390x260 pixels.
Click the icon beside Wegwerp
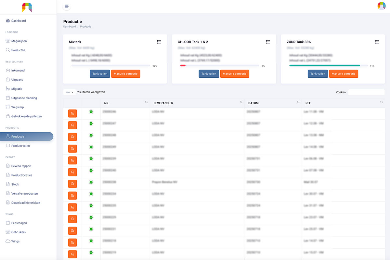[8, 107]
